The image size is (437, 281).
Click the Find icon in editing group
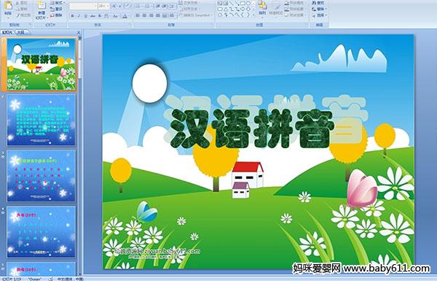coord(318,3)
